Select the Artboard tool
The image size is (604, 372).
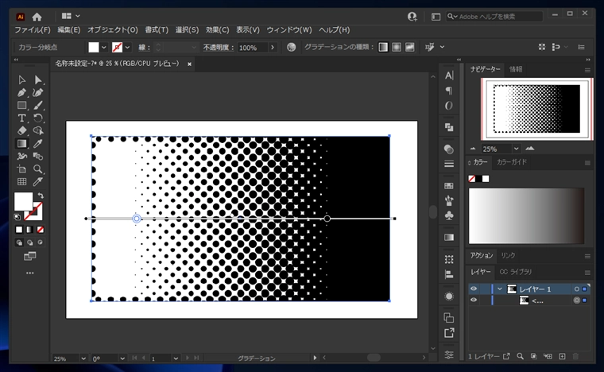point(21,169)
